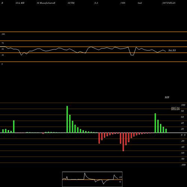Open the mini overview chart at bottom
This screenshot has width=187, height=187.
[x=92, y=179]
